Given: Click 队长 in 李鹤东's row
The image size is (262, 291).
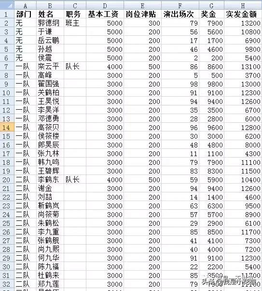Looking at the screenshot, I should tap(75, 180).
